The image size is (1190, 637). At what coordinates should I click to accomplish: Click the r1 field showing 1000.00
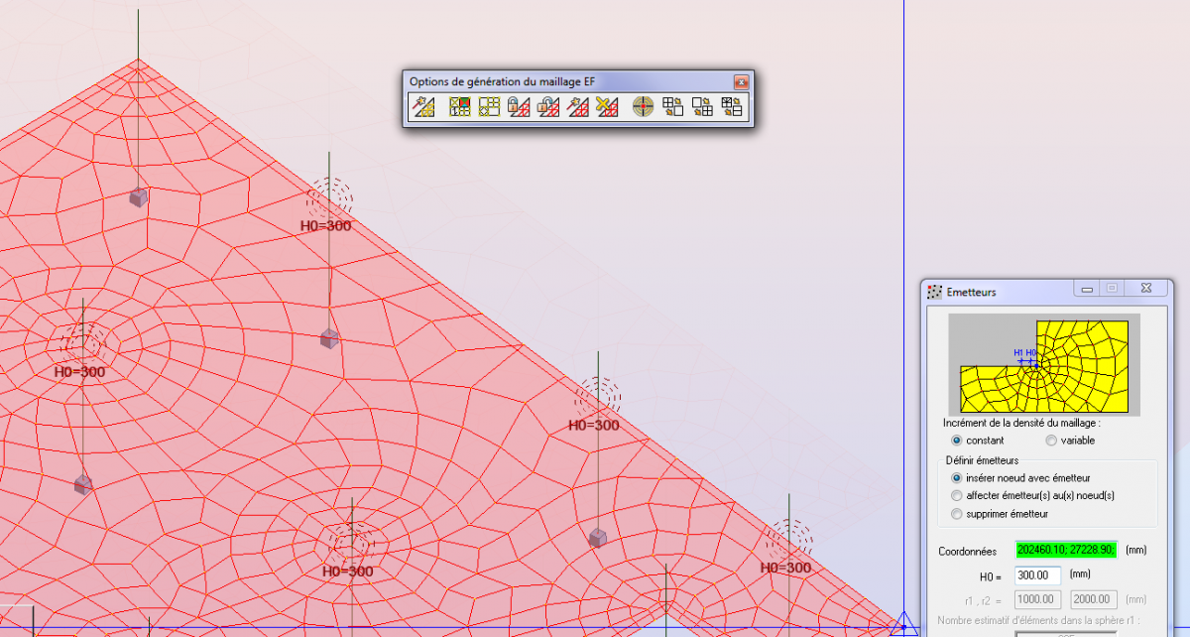[1038, 599]
